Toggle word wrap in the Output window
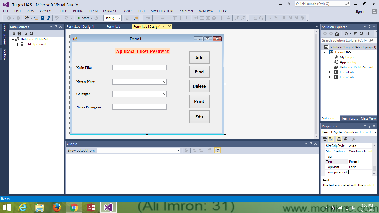The image size is (379, 213). [218, 150]
